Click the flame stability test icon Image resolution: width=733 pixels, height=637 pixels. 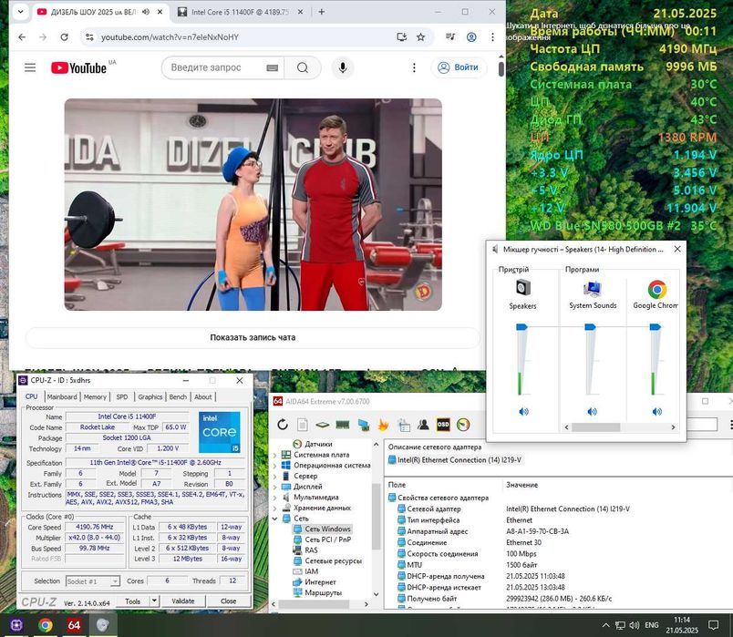pos(383,425)
